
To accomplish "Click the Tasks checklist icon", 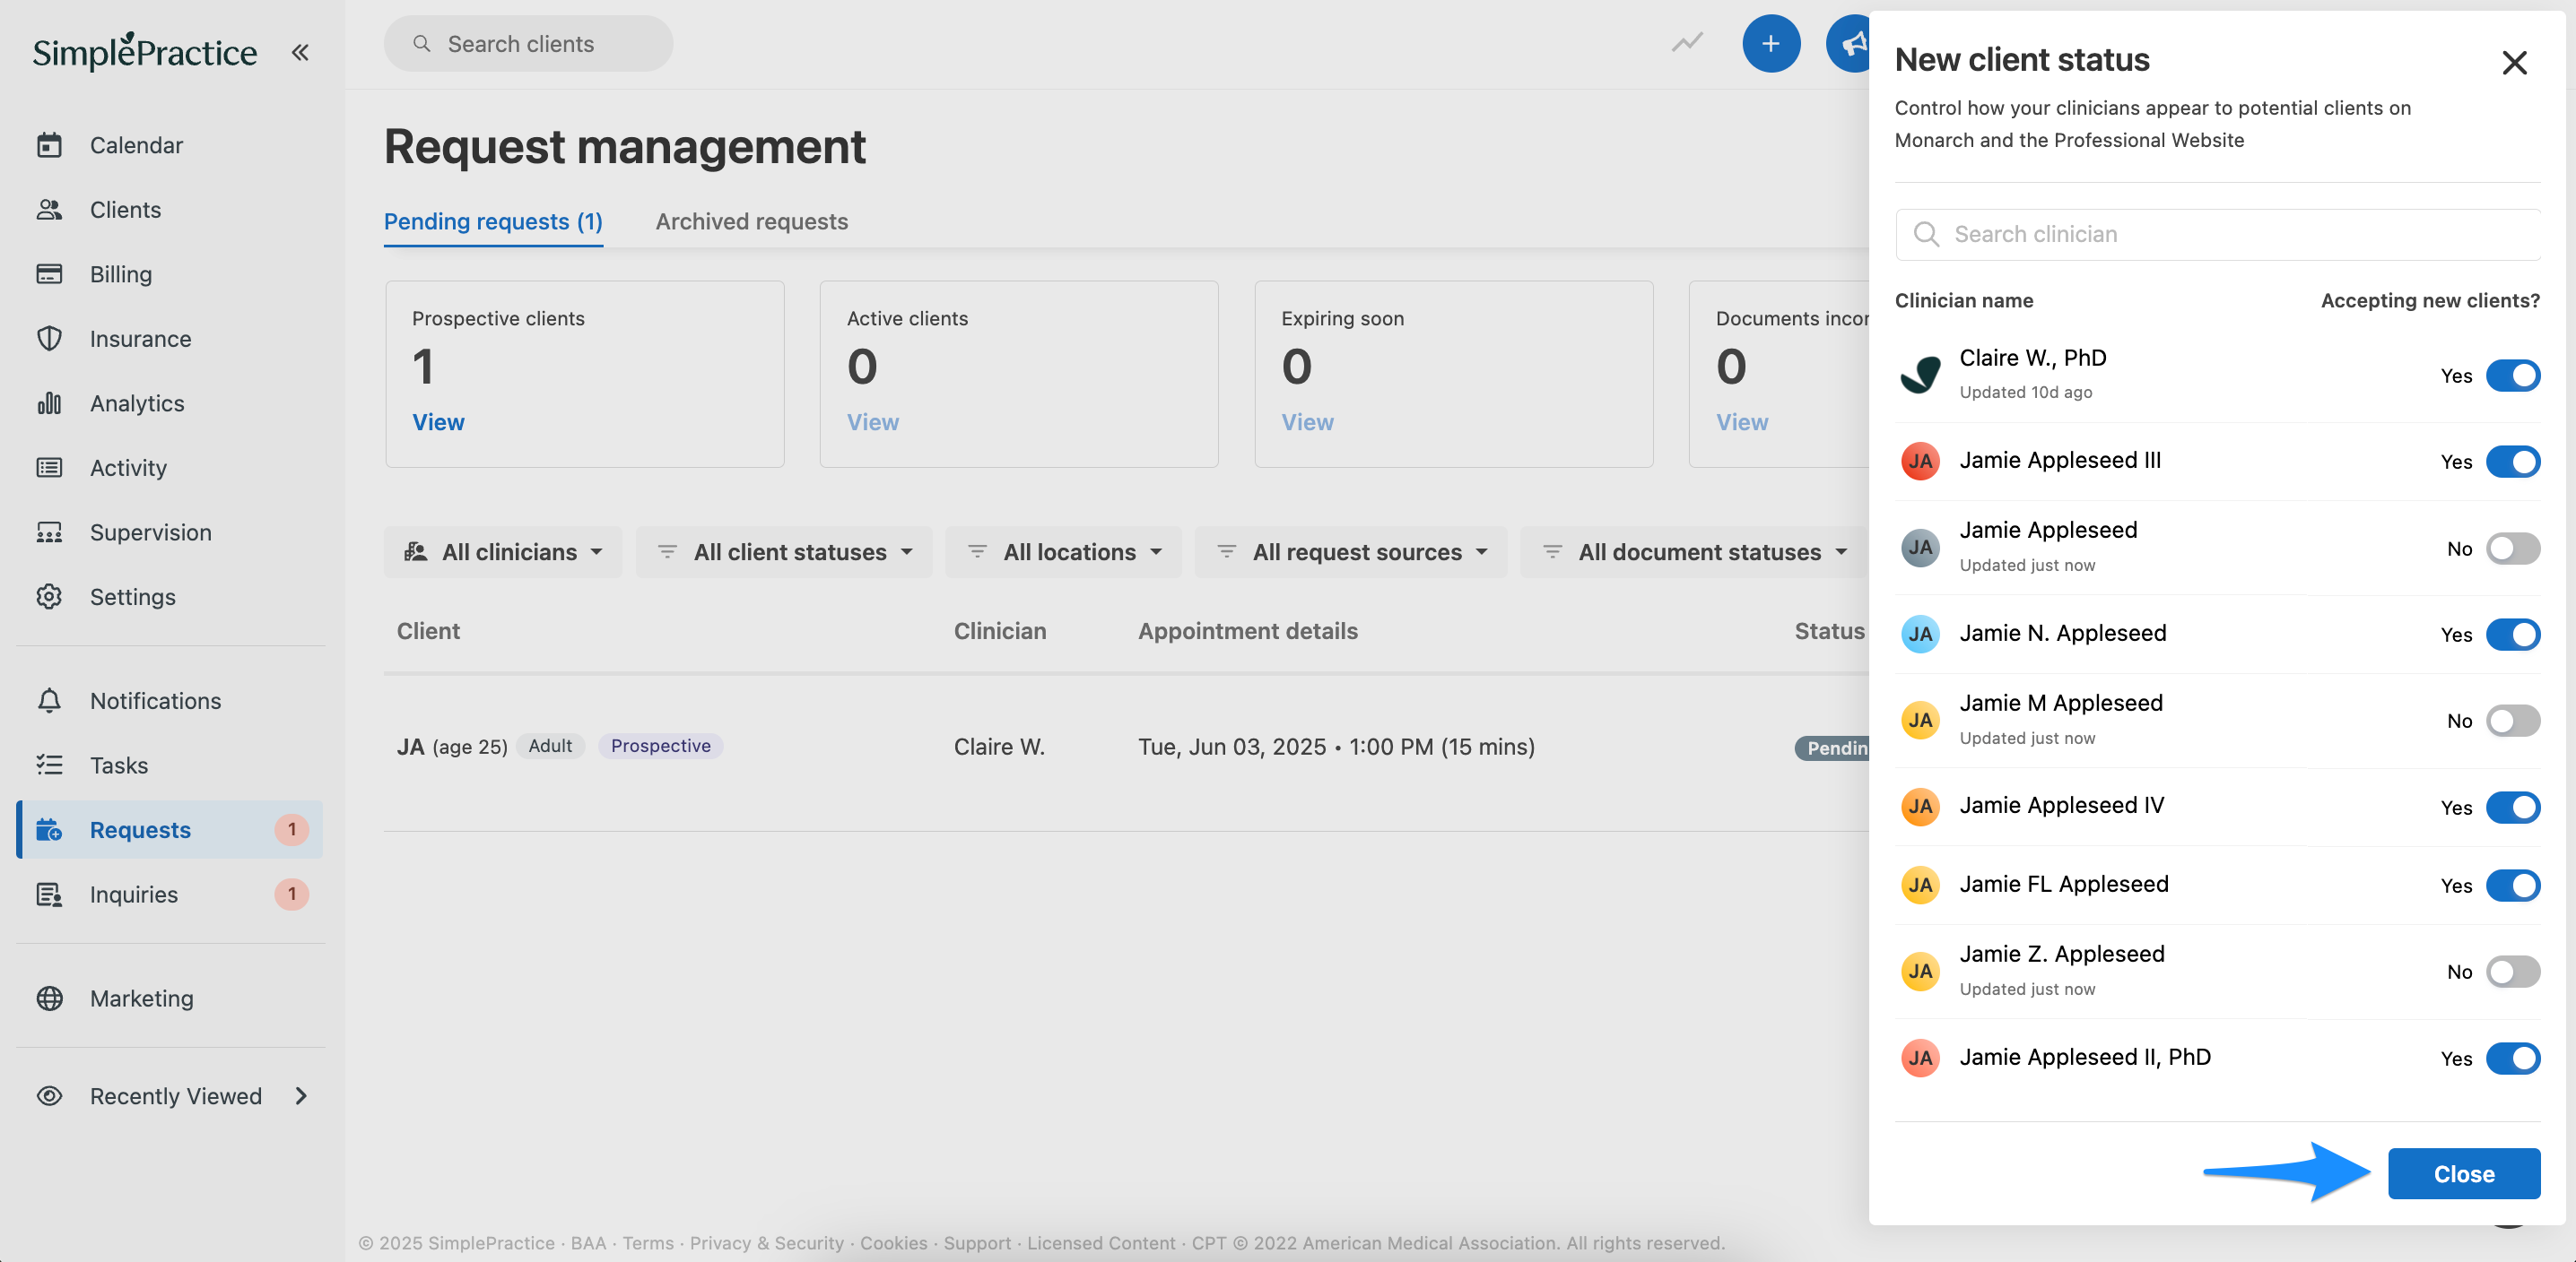I will click(49, 765).
